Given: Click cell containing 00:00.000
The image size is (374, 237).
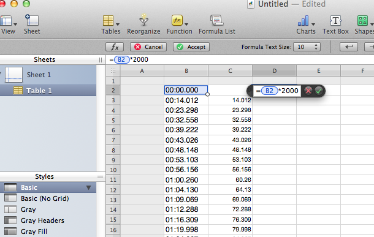Looking at the screenshot, I should tap(186, 90).
